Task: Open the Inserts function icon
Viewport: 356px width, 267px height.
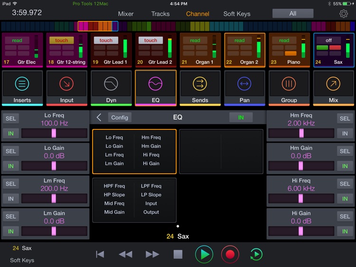Action: click(22, 84)
